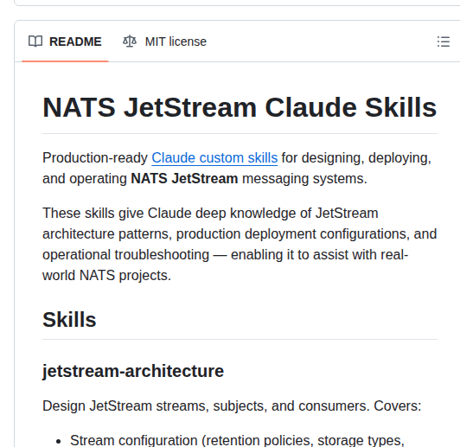Follow the Claude custom skills link
460x447 pixels.
tap(214, 158)
